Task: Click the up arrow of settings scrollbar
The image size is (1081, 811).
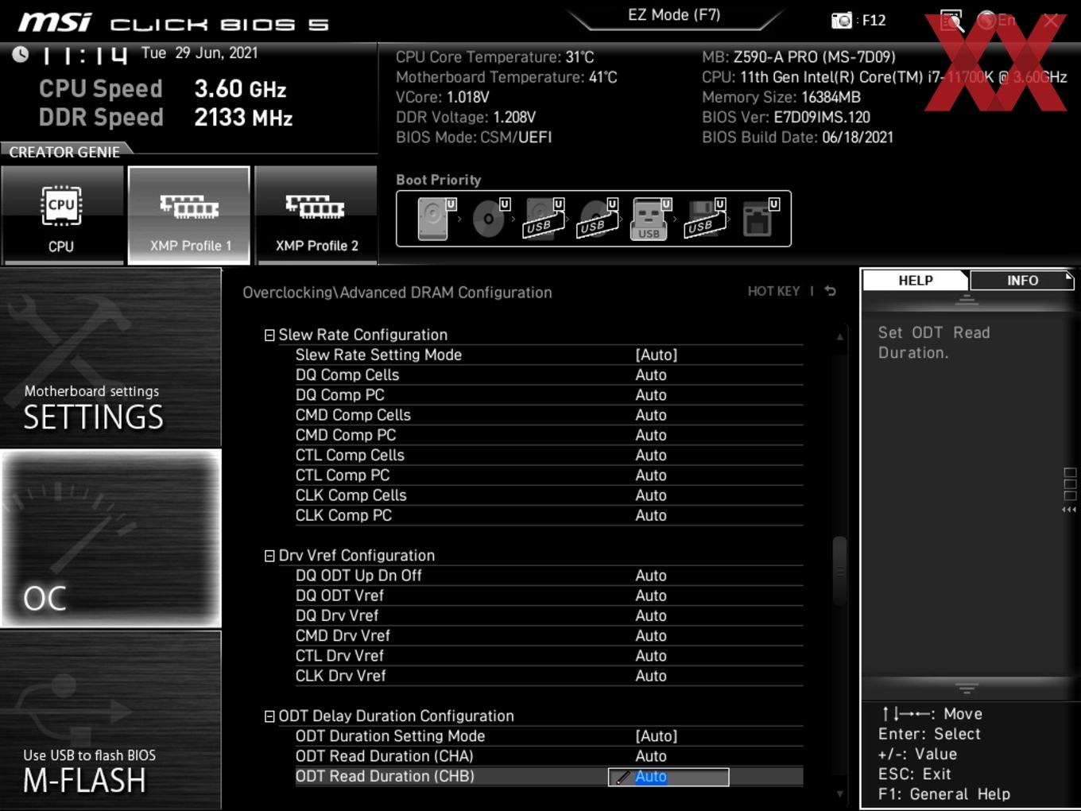Action: point(839,337)
